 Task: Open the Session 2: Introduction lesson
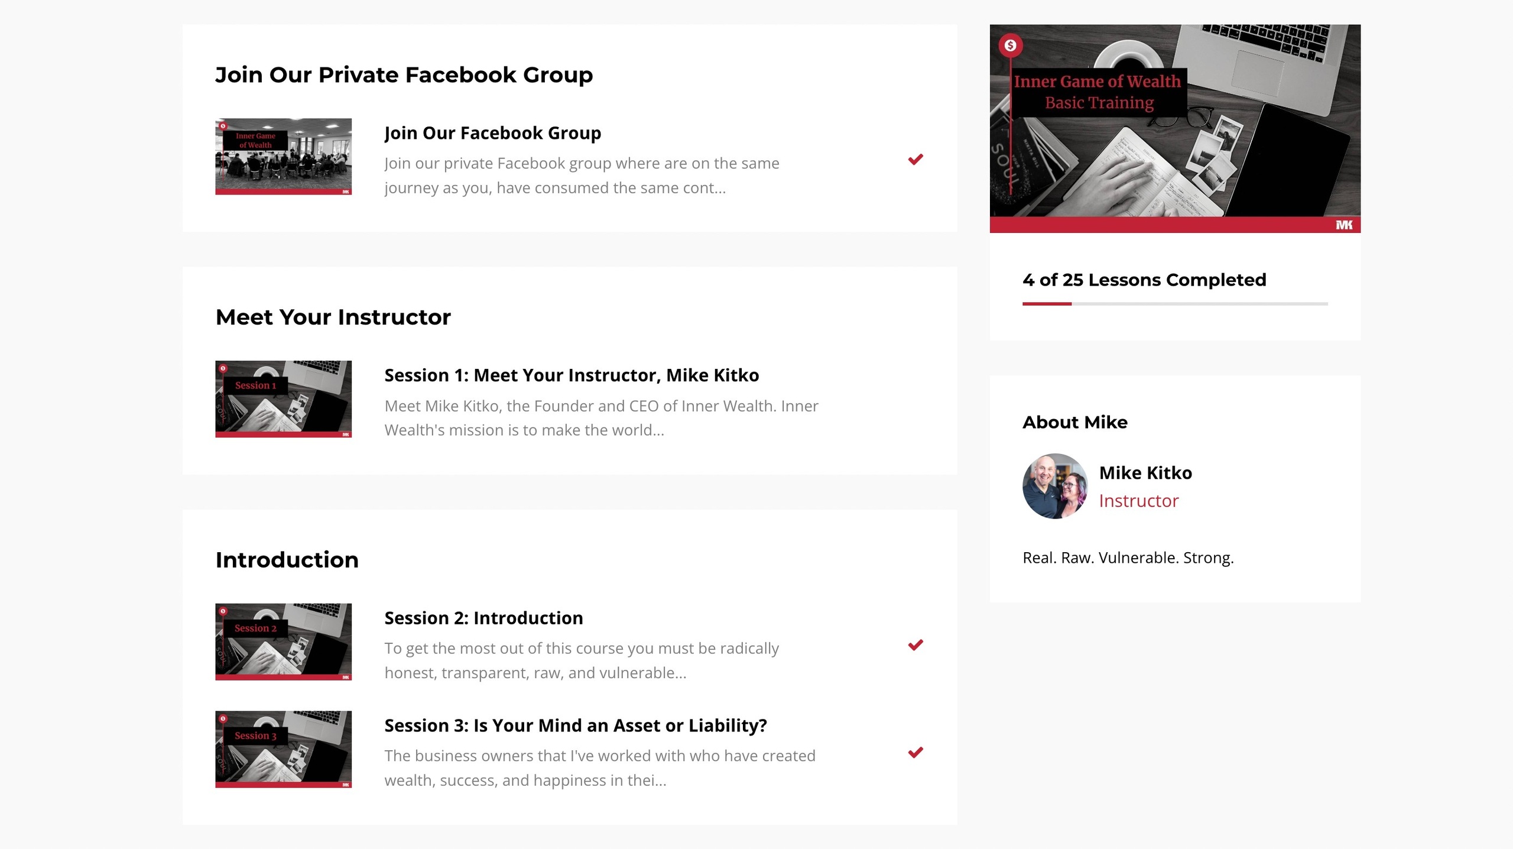483,618
